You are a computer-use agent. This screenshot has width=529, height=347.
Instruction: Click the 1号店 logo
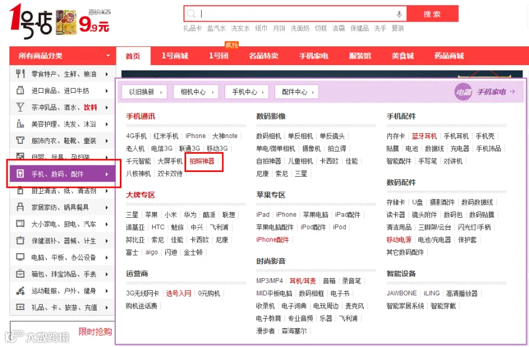coord(31,21)
